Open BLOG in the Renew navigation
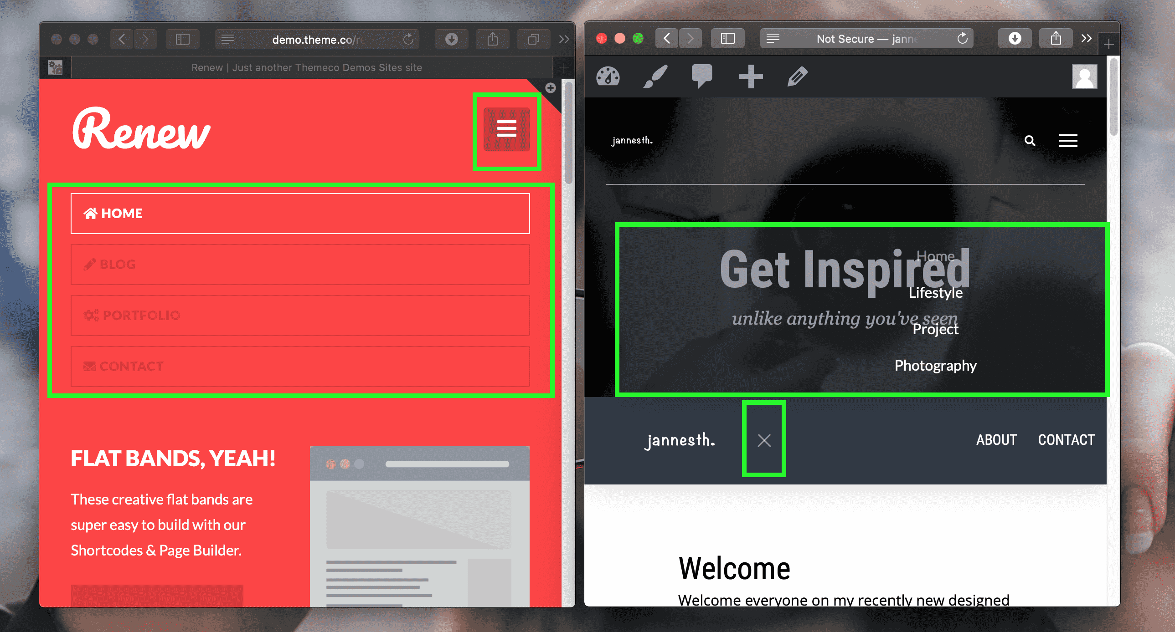The height and width of the screenshot is (632, 1175). (300, 264)
